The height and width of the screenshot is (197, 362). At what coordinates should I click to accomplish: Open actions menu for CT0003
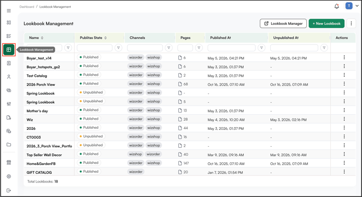point(344,136)
